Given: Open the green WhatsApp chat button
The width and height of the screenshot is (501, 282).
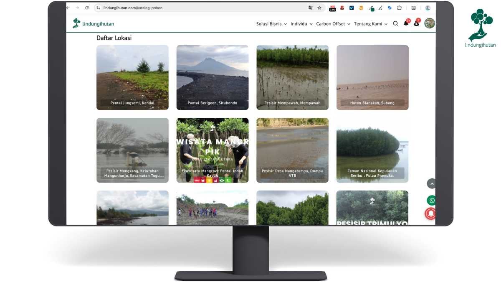Looking at the screenshot, I should coord(431,201).
